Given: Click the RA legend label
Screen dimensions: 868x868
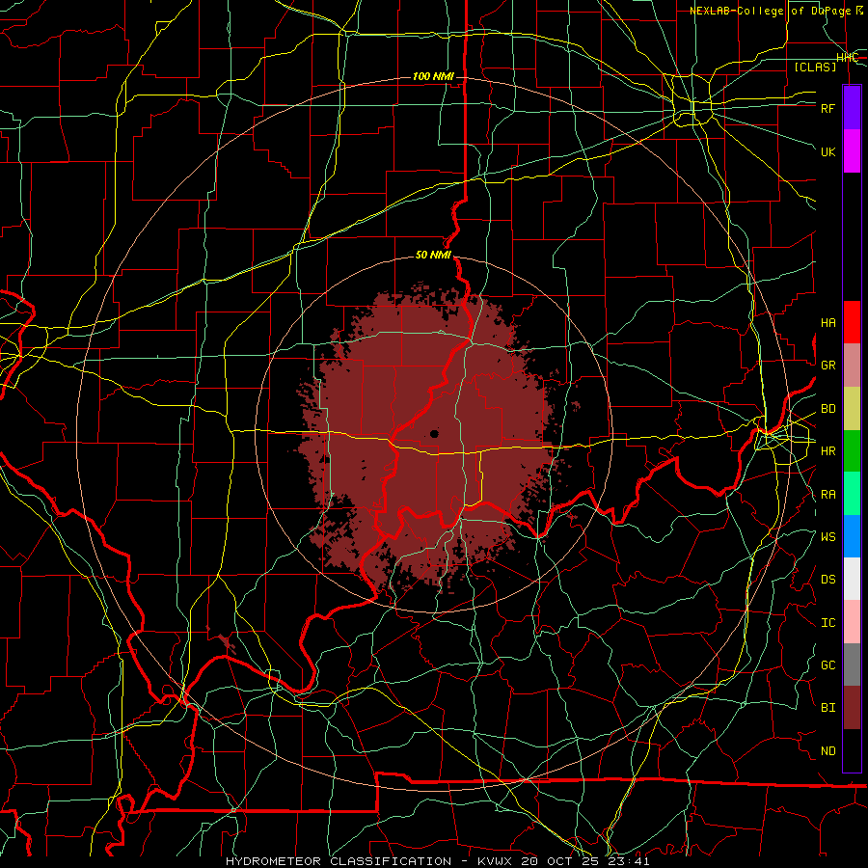Looking at the screenshot, I should 827,495.
